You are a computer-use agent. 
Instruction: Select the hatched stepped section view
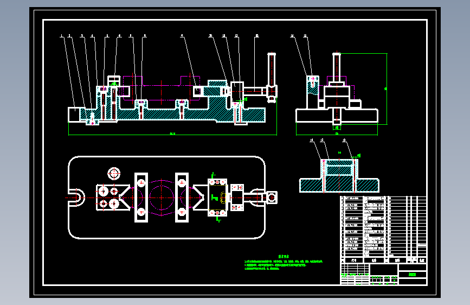pyautogui.click(x=339, y=176)
